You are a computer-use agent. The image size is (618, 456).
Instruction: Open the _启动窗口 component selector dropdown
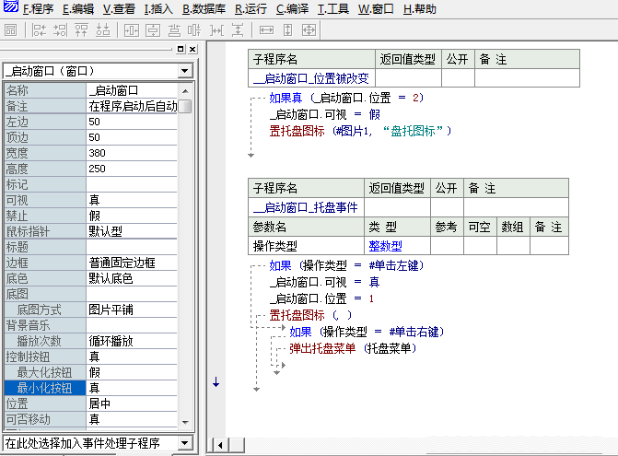pyautogui.click(x=184, y=71)
